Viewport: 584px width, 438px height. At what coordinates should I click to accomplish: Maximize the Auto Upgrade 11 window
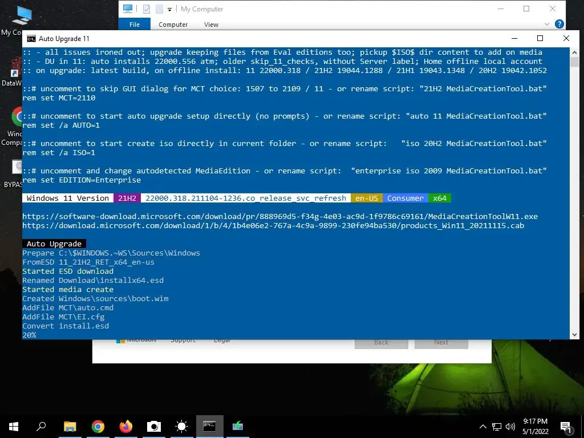[x=540, y=38]
